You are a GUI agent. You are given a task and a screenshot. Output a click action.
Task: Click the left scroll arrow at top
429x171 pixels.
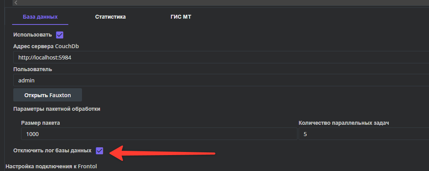[x=16, y=3]
